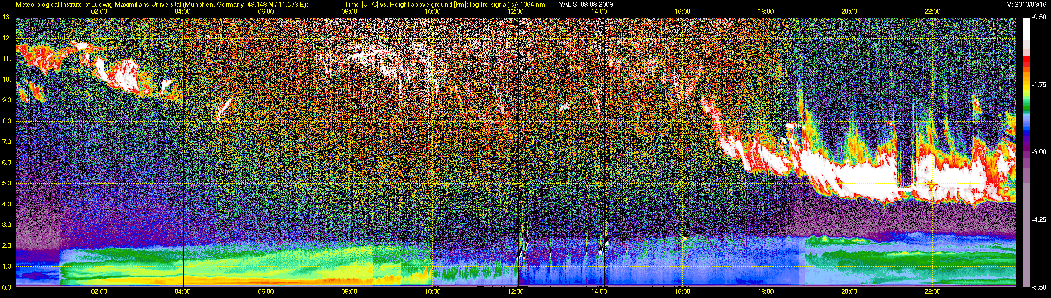Click the '9.0' height axis label
1051x298 pixels.
7,100
